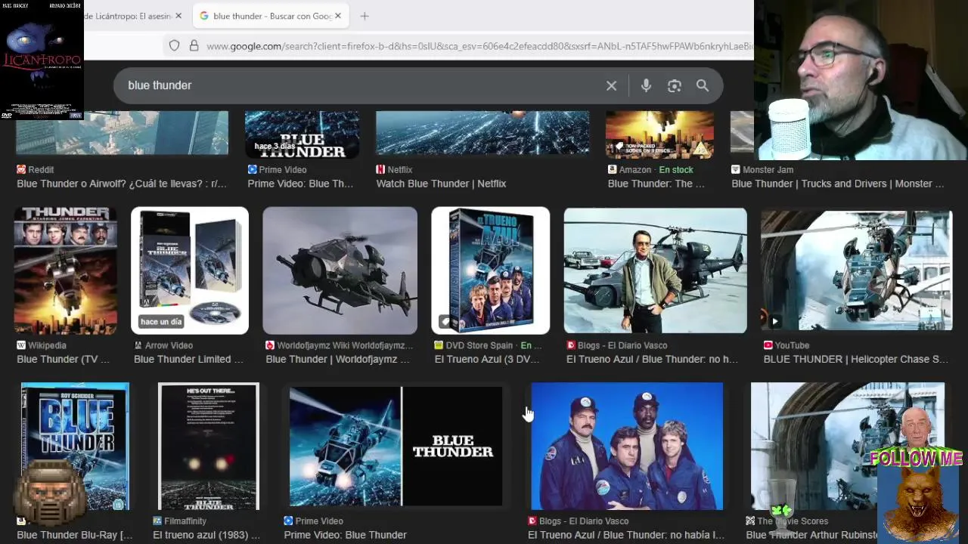Open Wikipedia Blue Thunder (TV ... link
This screenshot has width=968, height=544.
click(63, 359)
